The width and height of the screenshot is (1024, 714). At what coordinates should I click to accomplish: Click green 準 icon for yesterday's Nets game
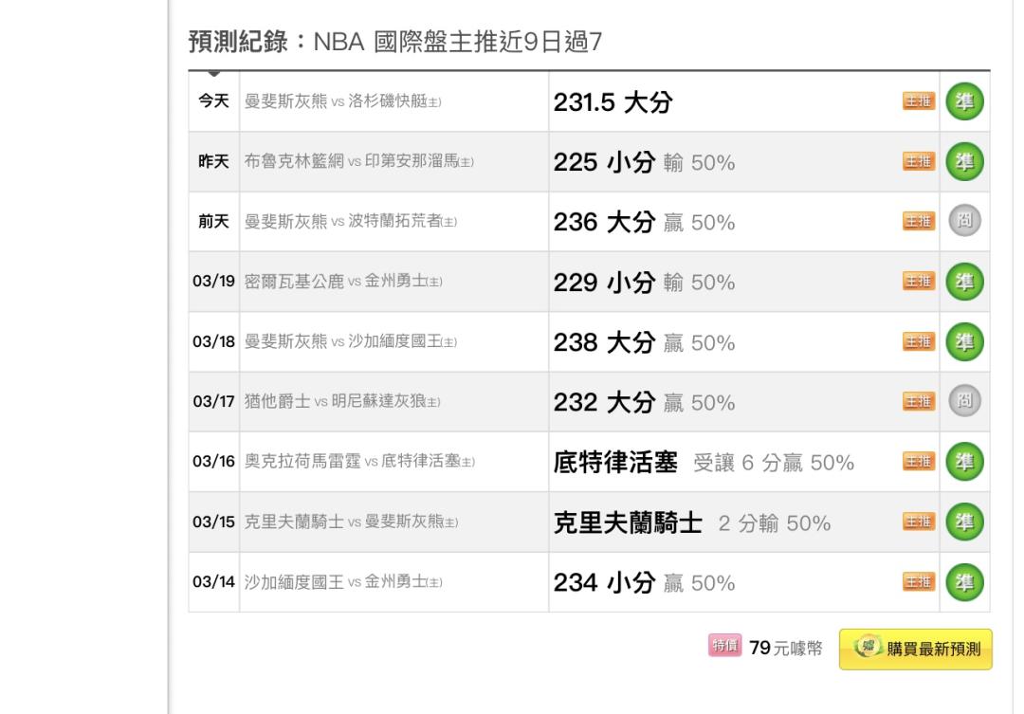(x=964, y=161)
